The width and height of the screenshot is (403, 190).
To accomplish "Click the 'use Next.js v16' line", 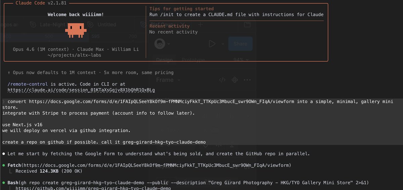I will [22, 125].
